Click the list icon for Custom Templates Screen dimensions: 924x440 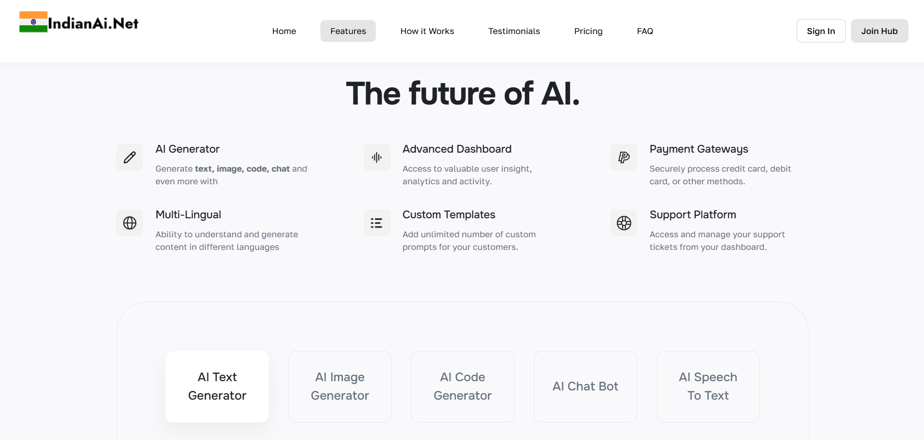[x=377, y=223]
